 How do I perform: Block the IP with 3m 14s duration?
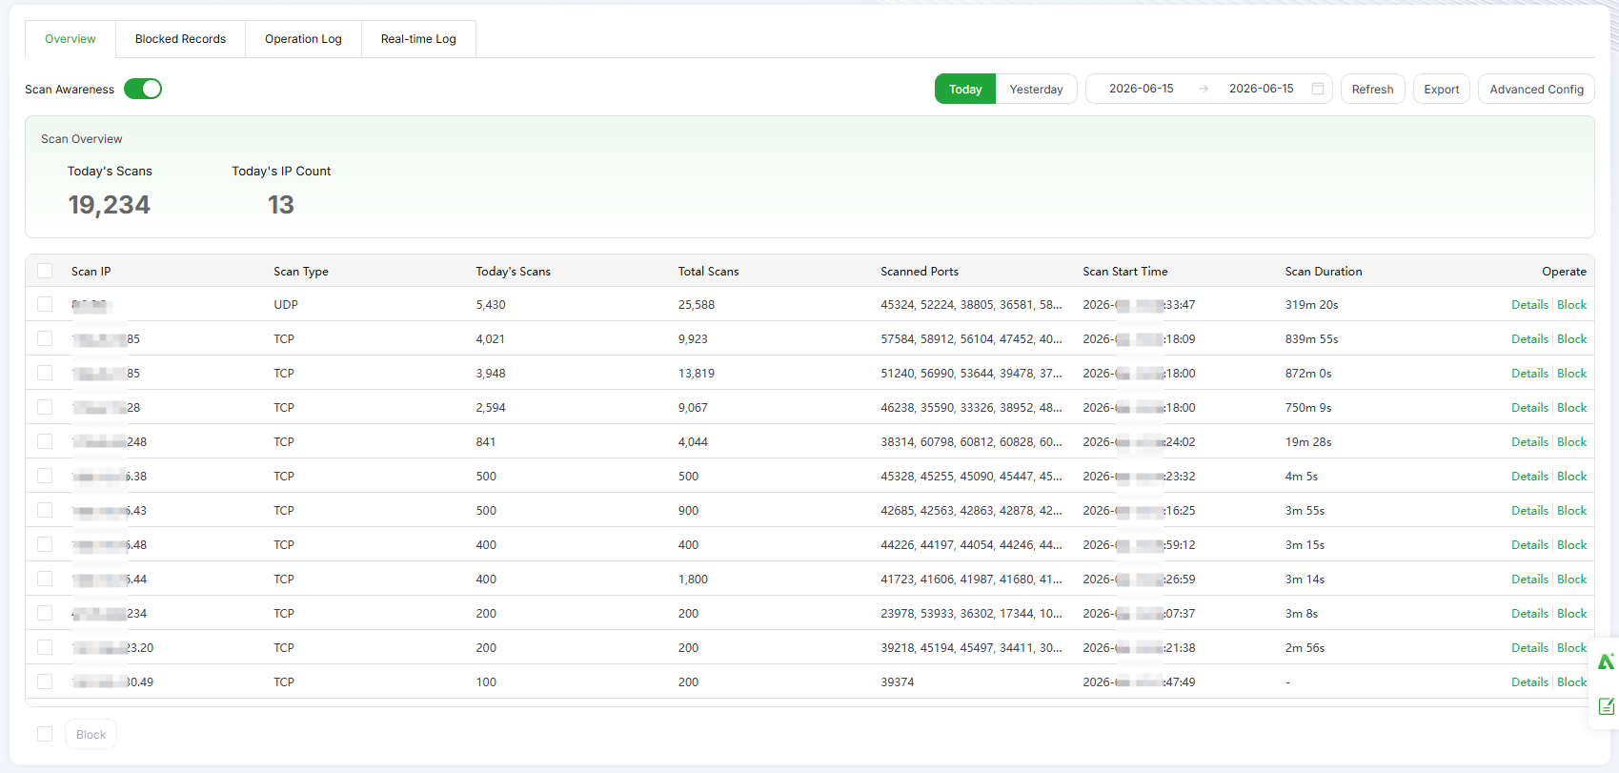coord(1571,579)
